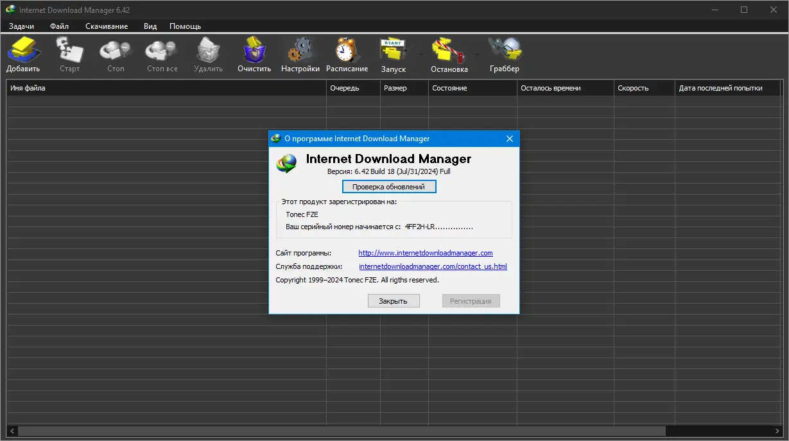Click the Закрыть button in the dialog
789x441 pixels.
click(393, 300)
